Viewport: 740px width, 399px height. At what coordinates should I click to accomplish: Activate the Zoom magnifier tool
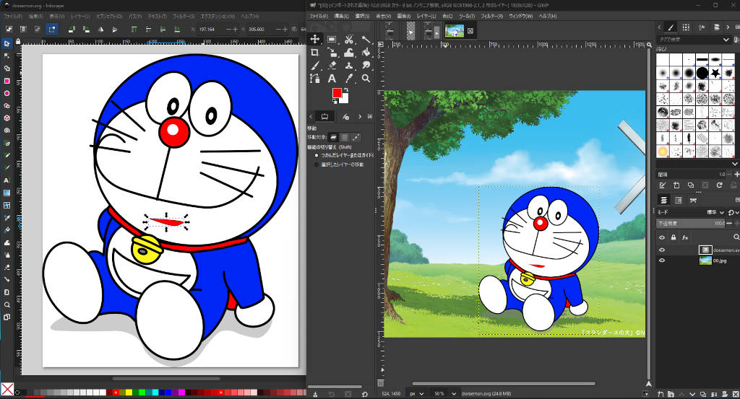click(366, 78)
